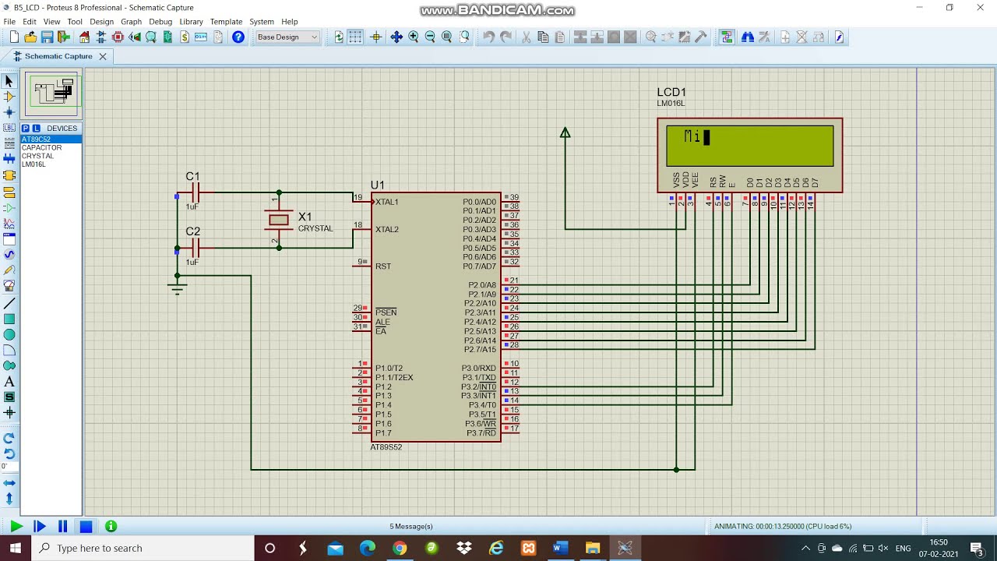997x561 pixels.
Task: Click the Rotate Clockwise icon
Action: coord(9,438)
